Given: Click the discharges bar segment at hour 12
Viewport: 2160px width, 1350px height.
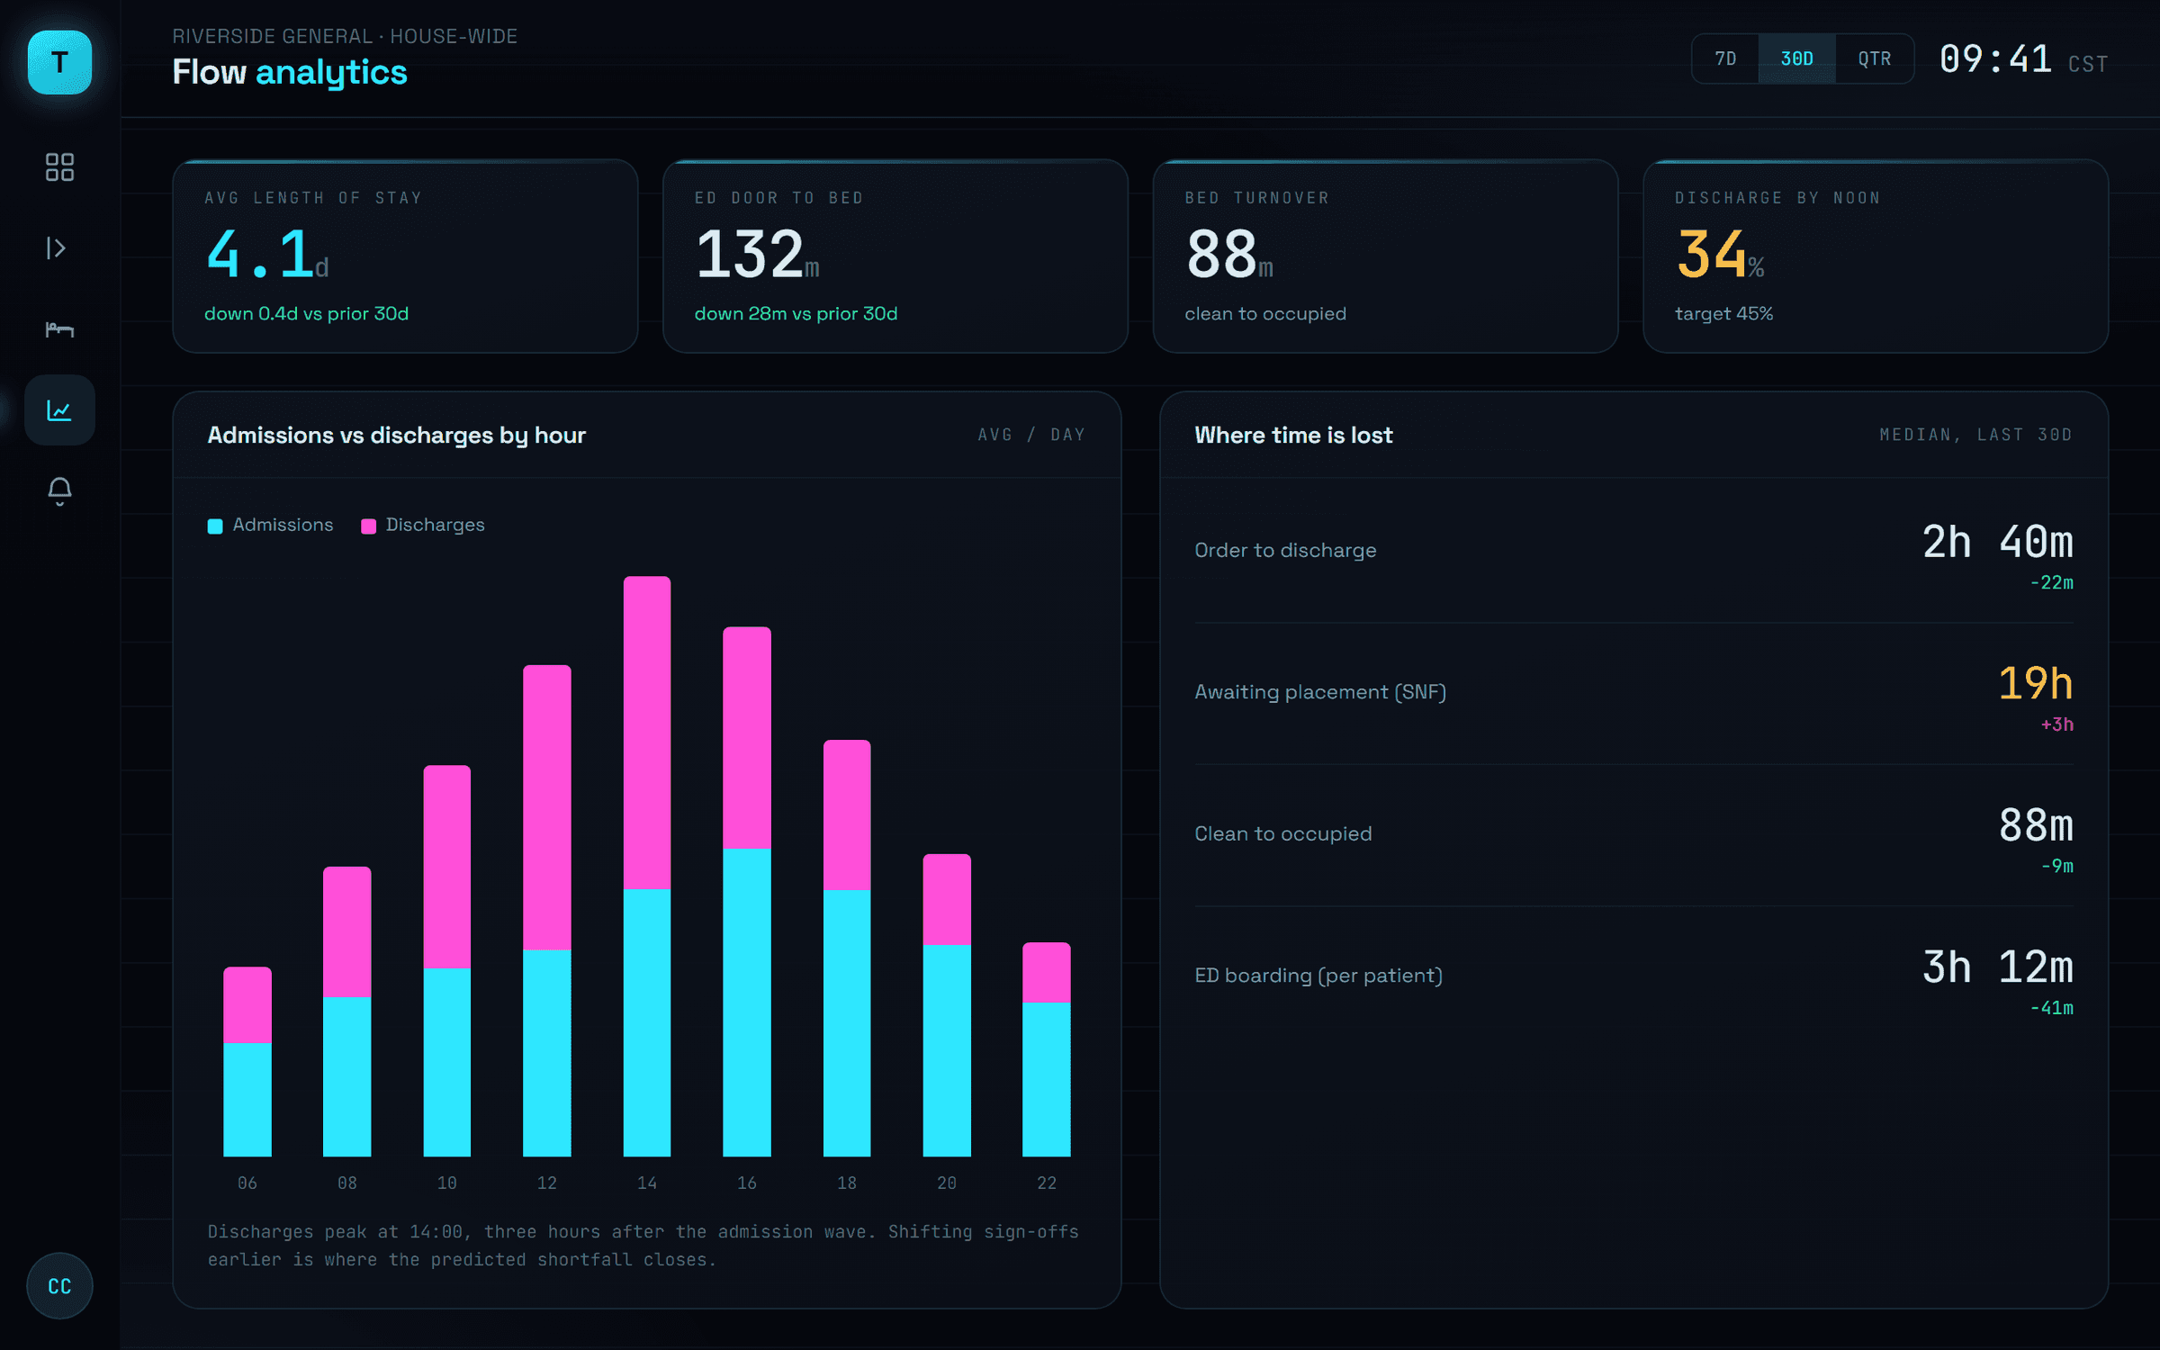Looking at the screenshot, I should pyautogui.click(x=547, y=807).
